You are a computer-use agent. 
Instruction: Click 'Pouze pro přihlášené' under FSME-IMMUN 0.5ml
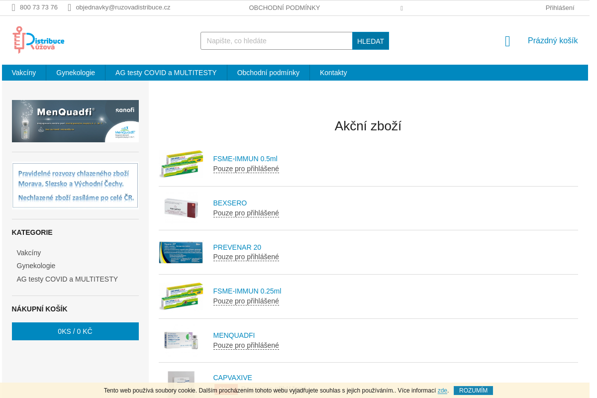[246, 169]
